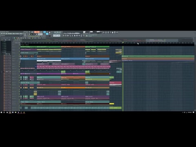Toggle the lower blue-highlighted recording option
The width and height of the screenshot is (196, 147).
pos(47,34)
